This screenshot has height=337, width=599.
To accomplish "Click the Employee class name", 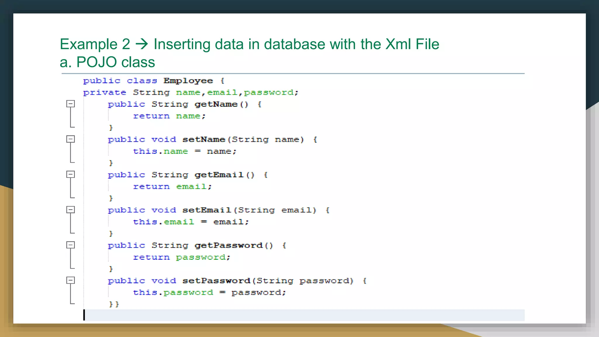I will point(188,81).
